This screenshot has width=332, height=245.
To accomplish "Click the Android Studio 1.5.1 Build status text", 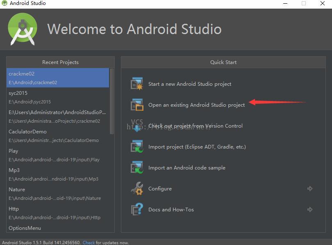I will pyautogui.click(x=41, y=243).
